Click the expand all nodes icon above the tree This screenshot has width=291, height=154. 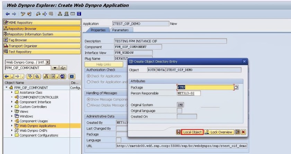point(31,76)
